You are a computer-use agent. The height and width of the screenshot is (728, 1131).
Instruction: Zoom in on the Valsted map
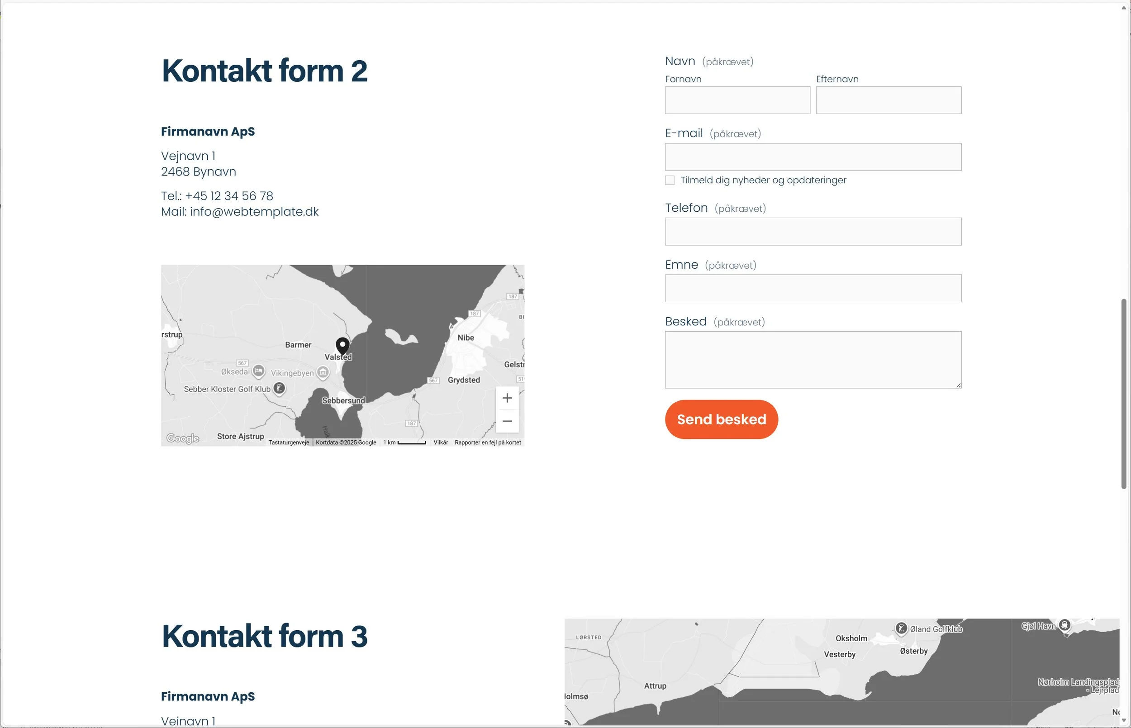pos(507,398)
